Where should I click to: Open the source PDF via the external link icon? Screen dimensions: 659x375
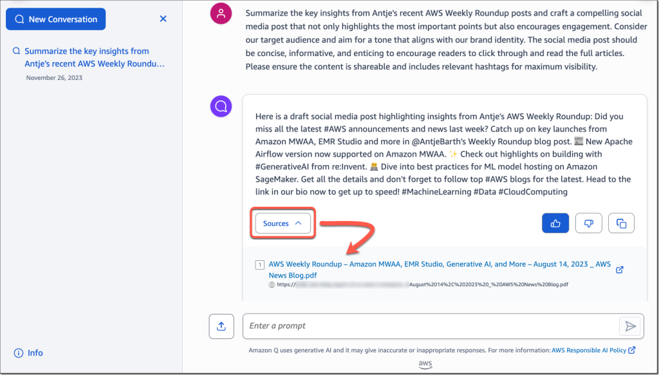click(x=619, y=270)
